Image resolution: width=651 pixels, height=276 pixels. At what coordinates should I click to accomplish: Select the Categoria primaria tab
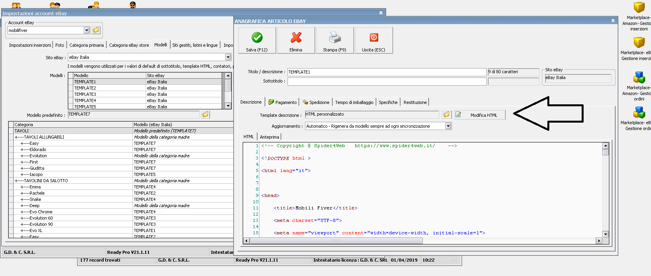click(86, 45)
